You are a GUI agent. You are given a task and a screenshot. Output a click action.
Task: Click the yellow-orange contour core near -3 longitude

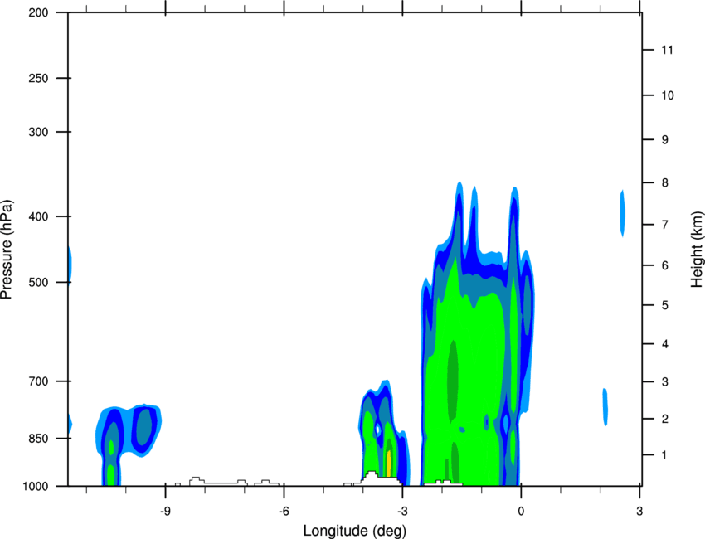click(x=389, y=463)
